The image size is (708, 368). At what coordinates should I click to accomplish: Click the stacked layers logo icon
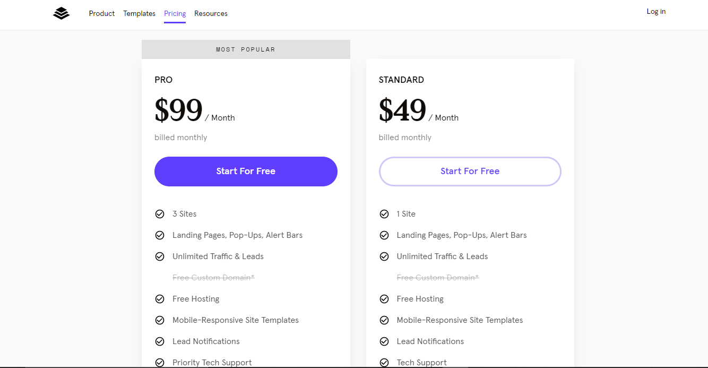pyautogui.click(x=62, y=13)
